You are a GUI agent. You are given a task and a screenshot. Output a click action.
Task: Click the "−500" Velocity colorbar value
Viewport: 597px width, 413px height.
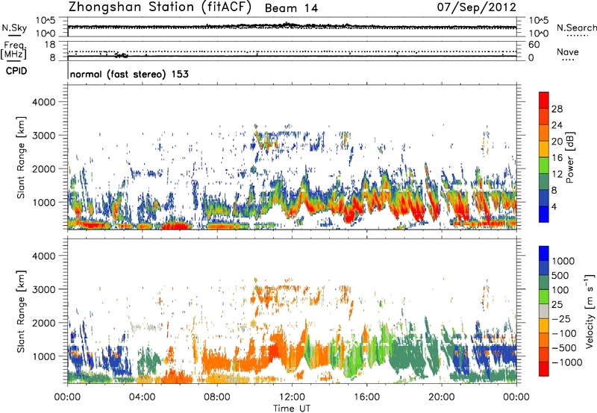click(564, 348)
